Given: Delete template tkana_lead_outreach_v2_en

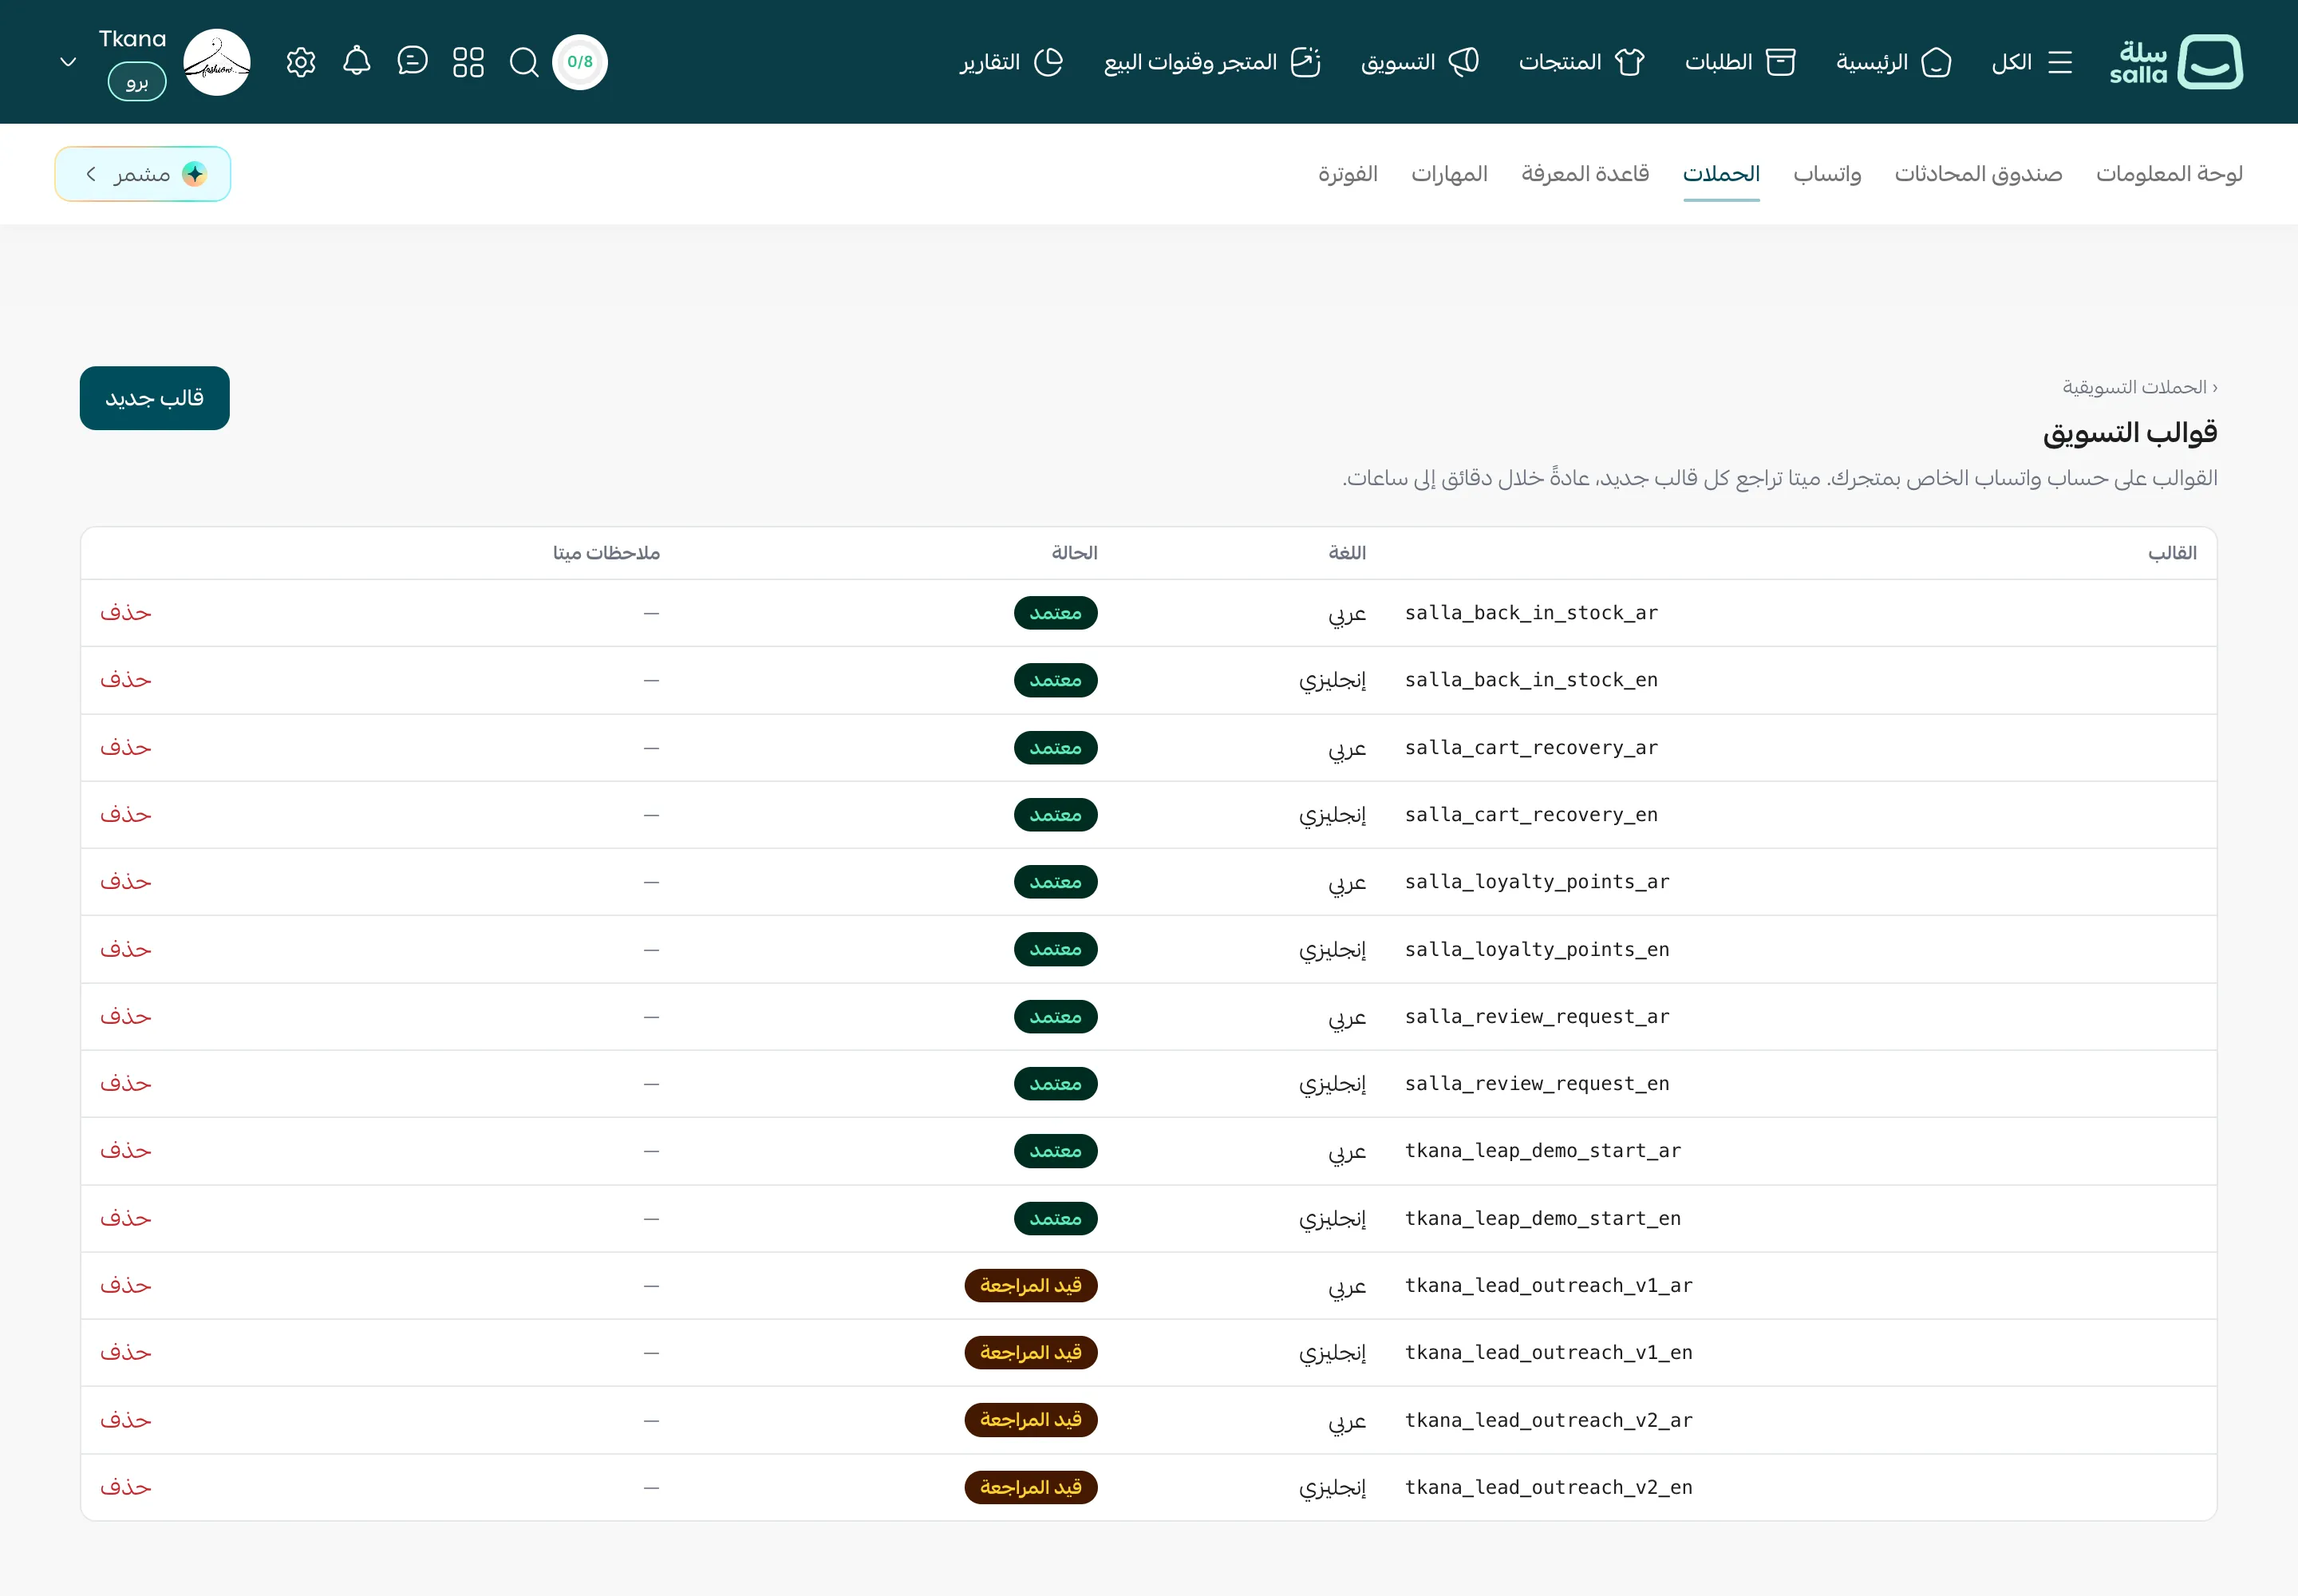Looking at the screenshot, I should (126, 1487).
